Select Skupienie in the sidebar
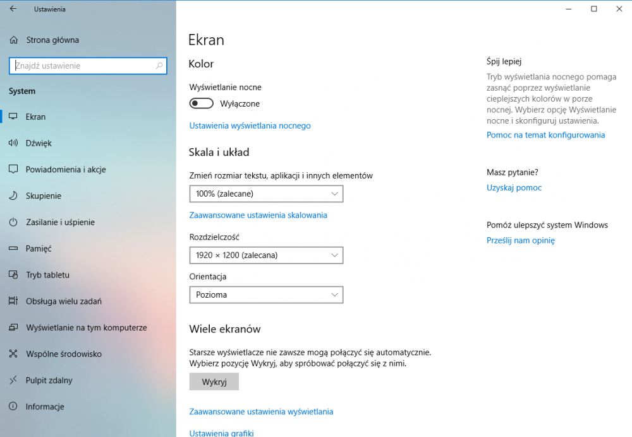Image resolution: width=632 pixels, height=437 pixels. (x=88, y=195)
